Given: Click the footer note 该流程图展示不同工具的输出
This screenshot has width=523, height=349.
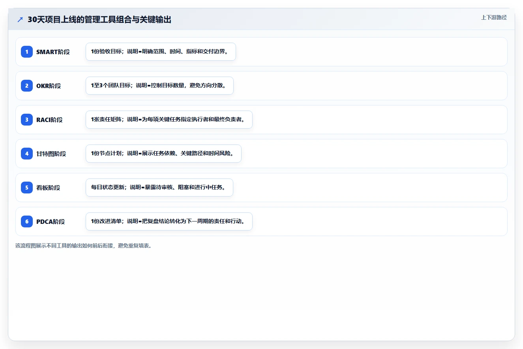Looking at the screenshot, I should click(x=83, y=246).
